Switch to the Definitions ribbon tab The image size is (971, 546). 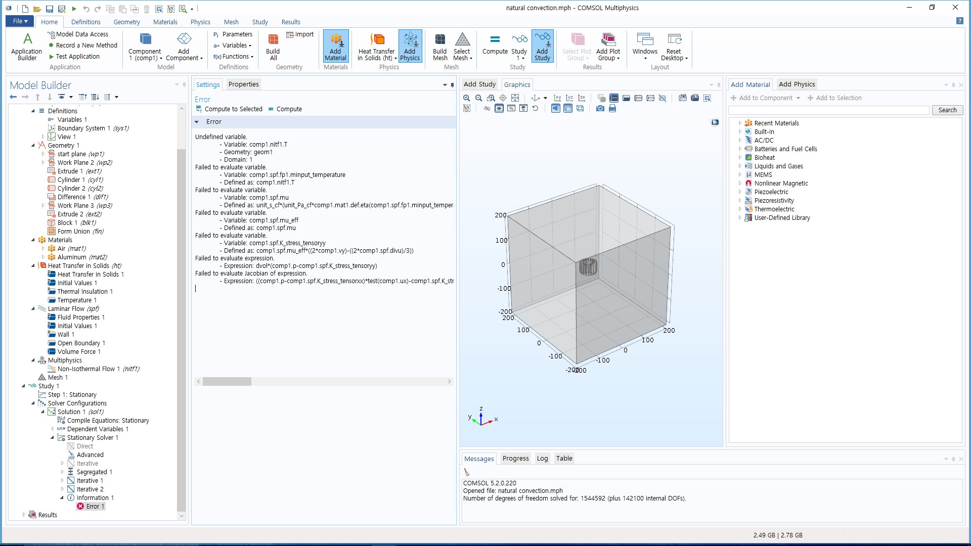[86, 22]
